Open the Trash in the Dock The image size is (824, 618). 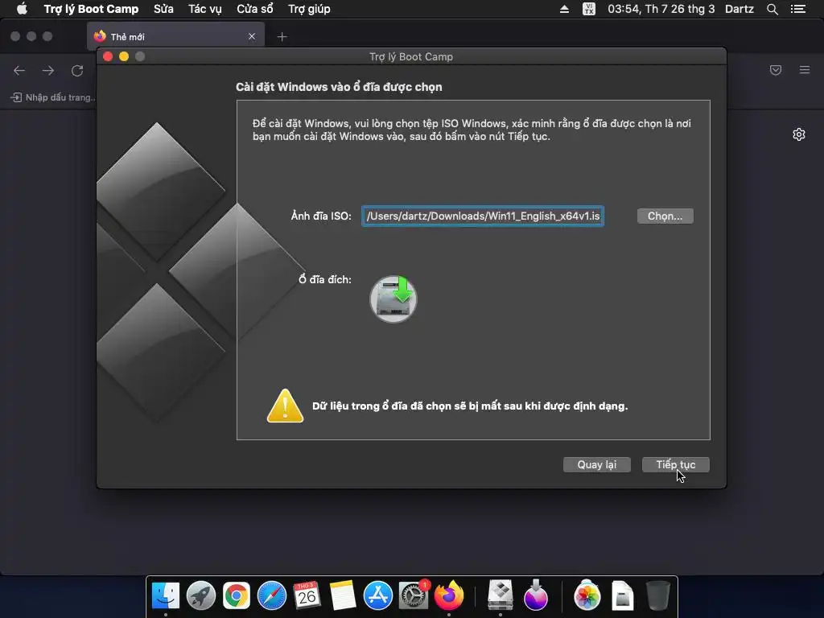click(x=657, y=595)
